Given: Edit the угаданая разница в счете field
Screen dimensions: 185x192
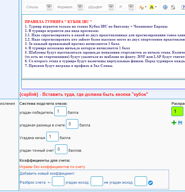Looking at the screenshot, I should 72,124.
